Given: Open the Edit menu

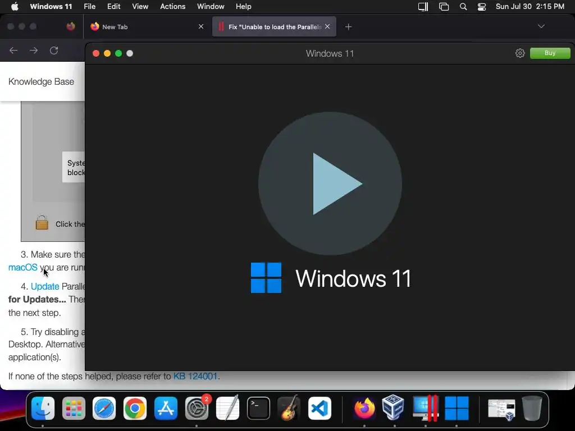Looking at the screenshot, I should [113, 6].
